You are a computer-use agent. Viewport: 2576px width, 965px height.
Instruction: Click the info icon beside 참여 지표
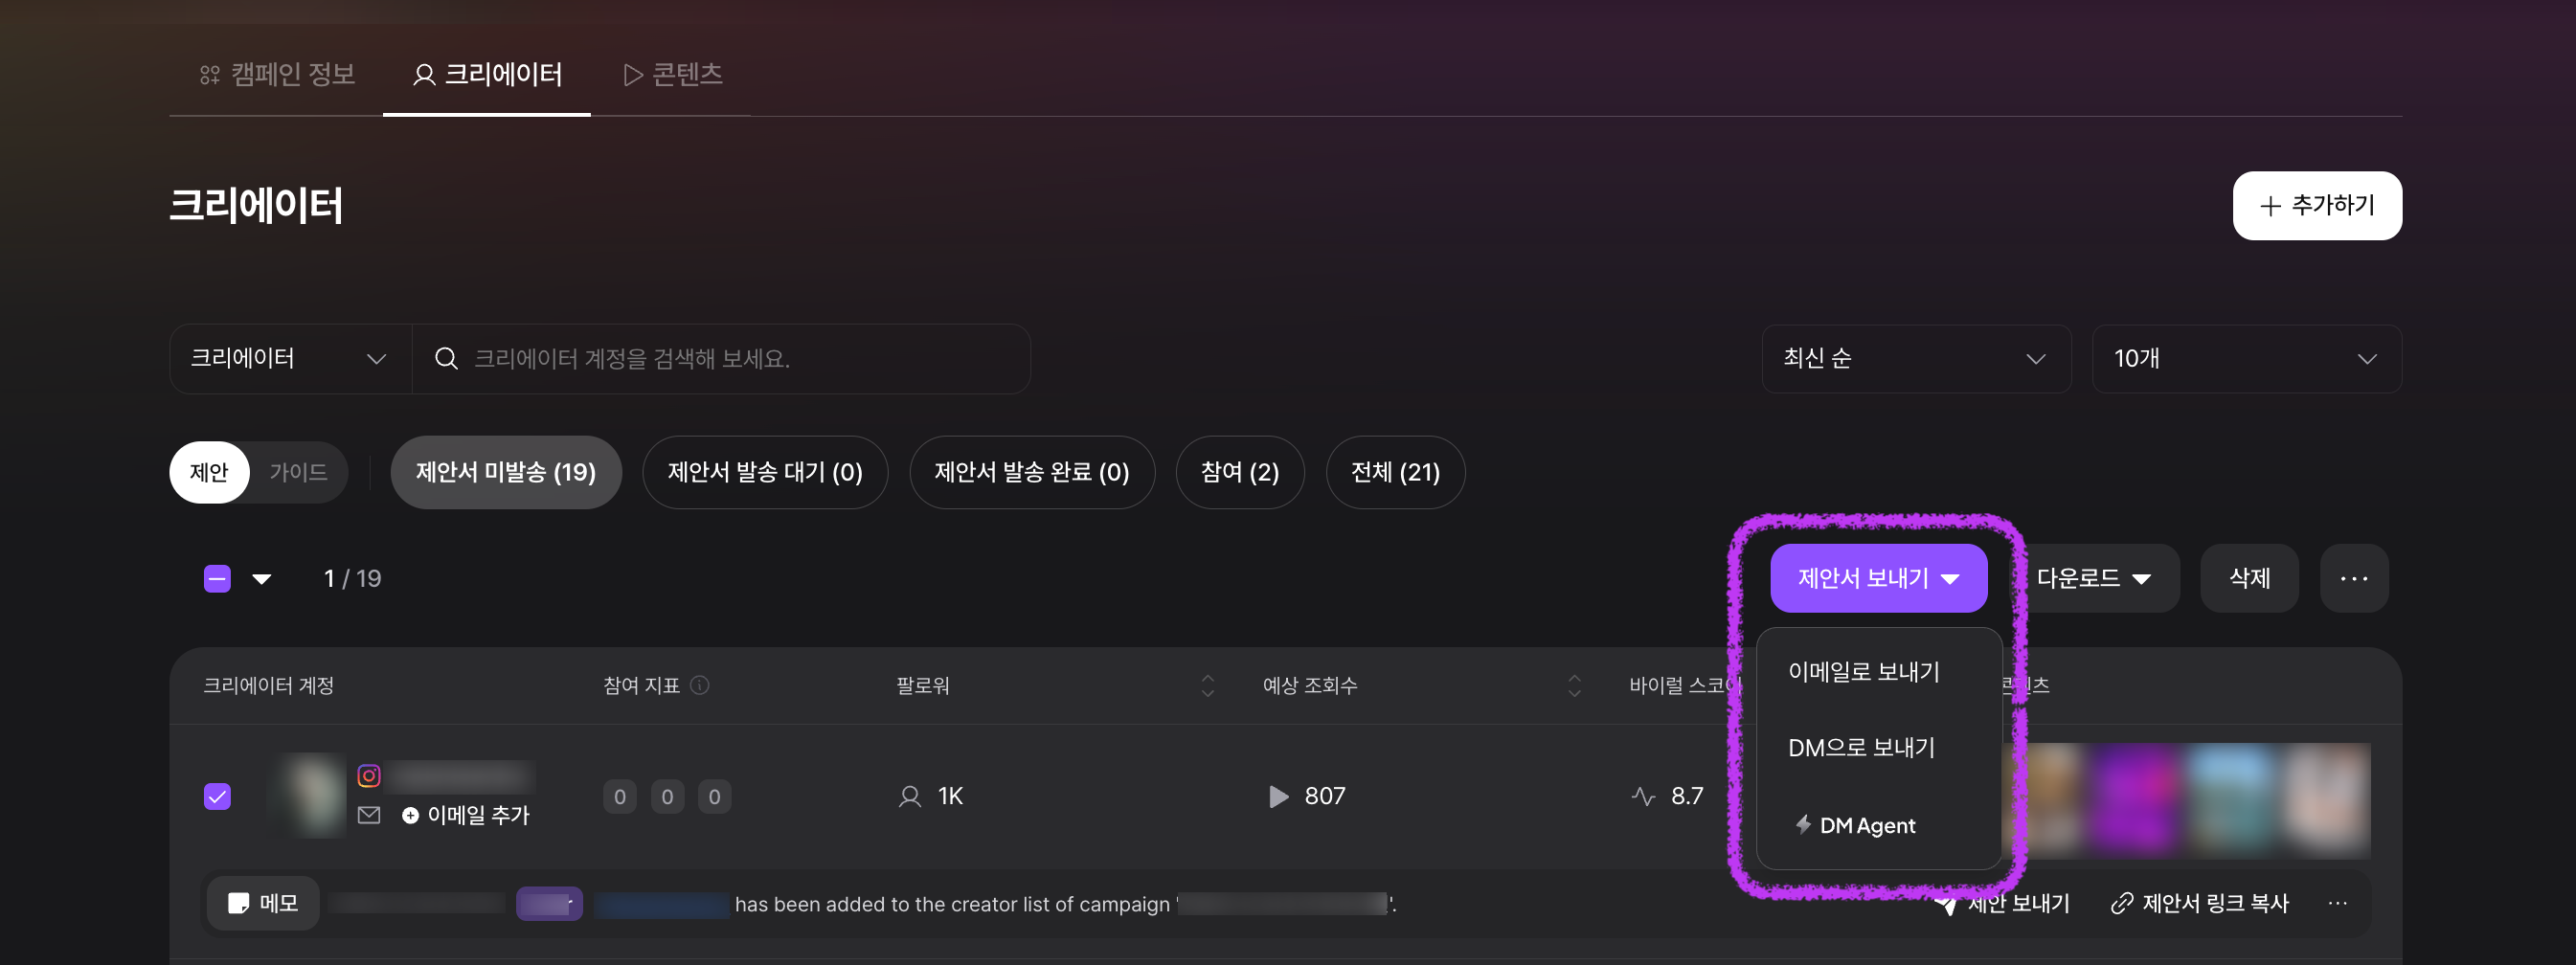tap(700, 685)
